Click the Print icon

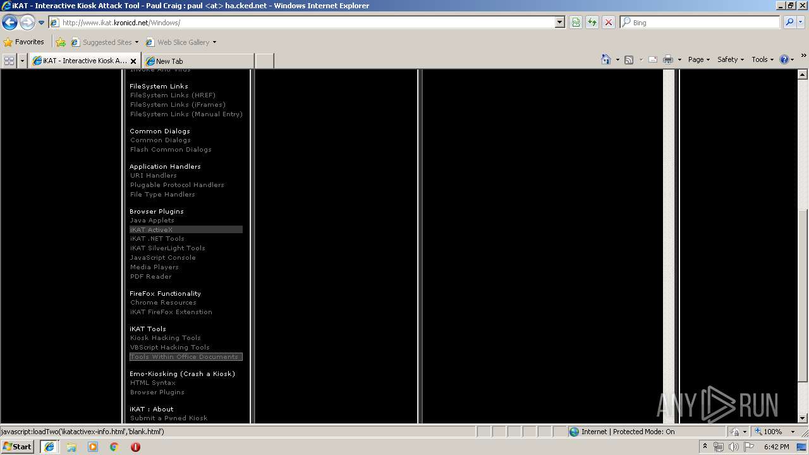[668, 59]
